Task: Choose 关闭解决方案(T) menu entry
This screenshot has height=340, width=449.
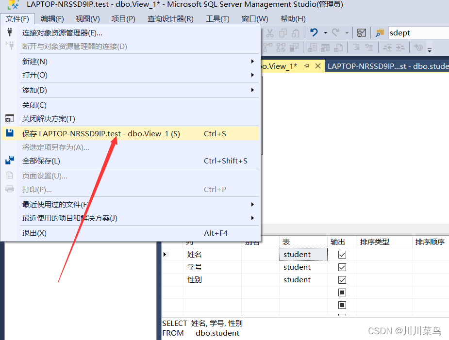Action: 131,118
